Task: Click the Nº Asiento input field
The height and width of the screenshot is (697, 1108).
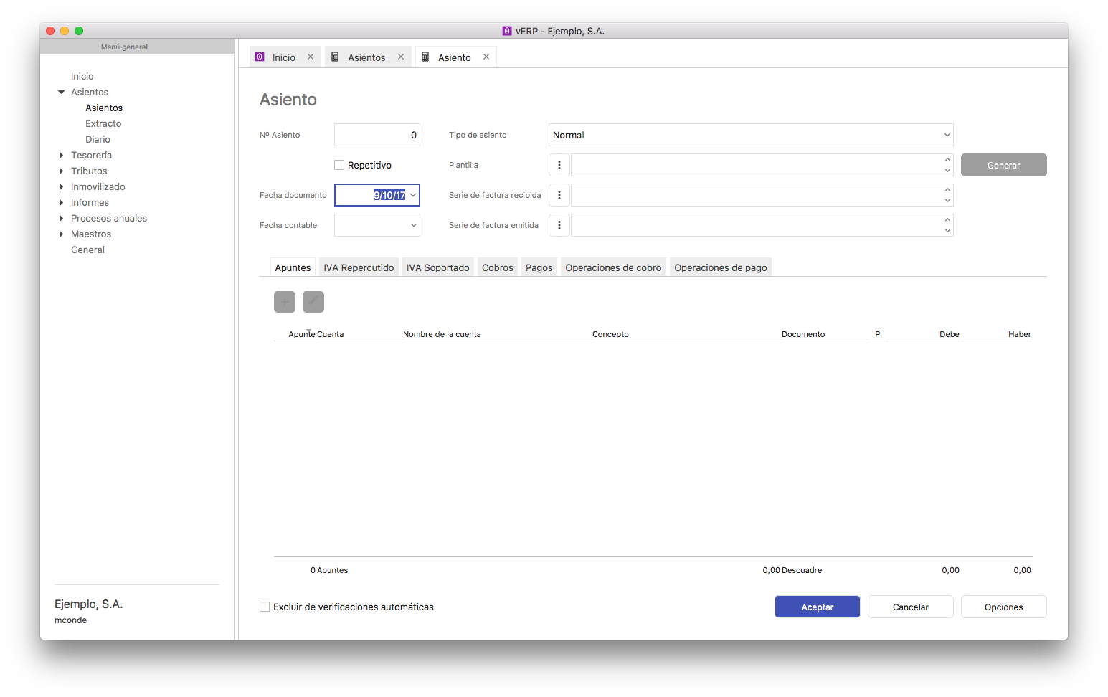Action: 377,135
